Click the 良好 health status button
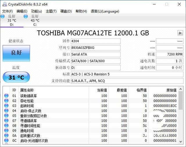Image resolution: width=186 pixels, height=147 pixels. click(x=16, y=53)
